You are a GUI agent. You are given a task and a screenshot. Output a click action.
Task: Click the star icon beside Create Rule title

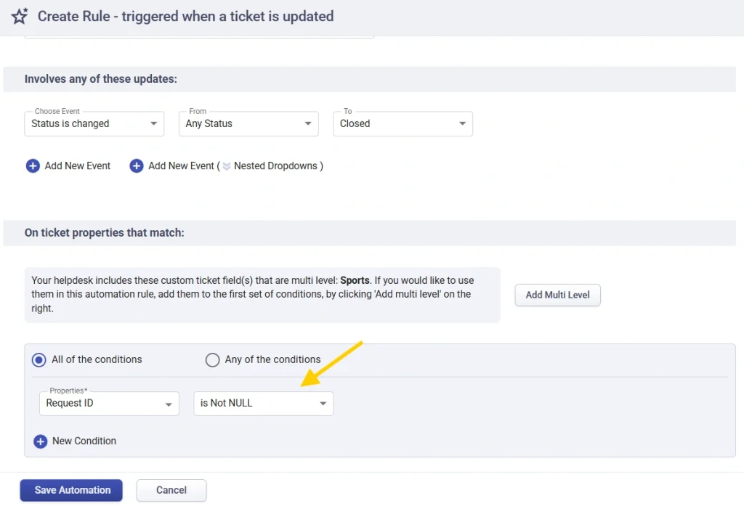click(20, 16)
